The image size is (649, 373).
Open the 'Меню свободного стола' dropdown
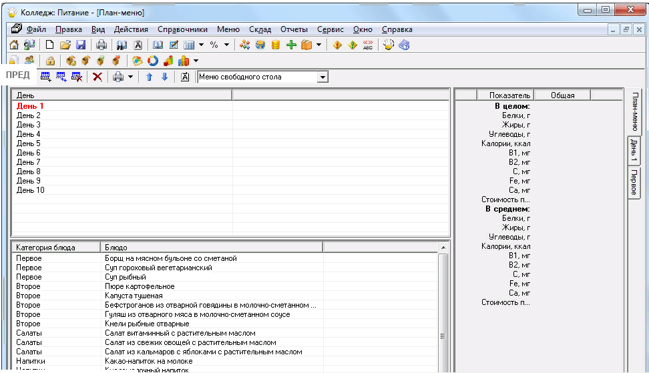[322, 77]
